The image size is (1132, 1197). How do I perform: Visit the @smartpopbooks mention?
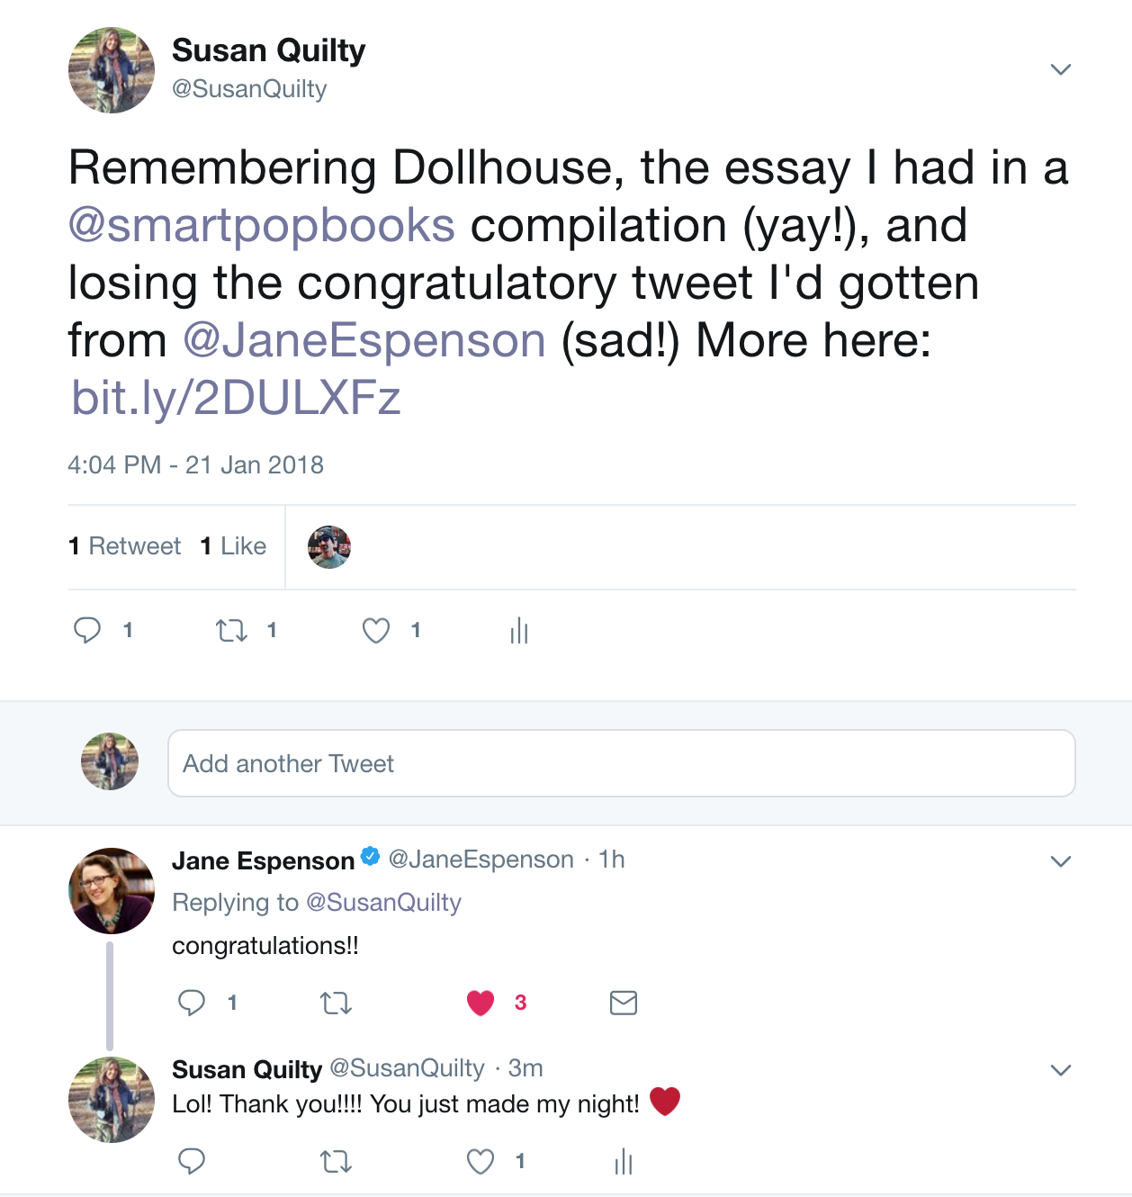point(262,225)
